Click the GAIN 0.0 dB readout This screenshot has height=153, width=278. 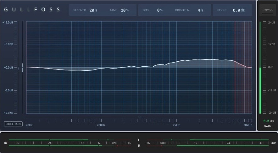pyautogui.click(x=269, y=121)
